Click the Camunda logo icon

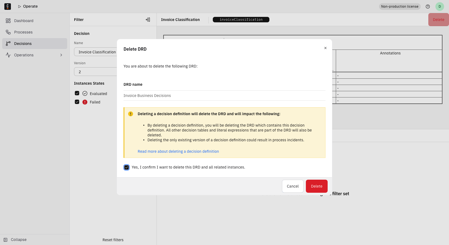8,7
